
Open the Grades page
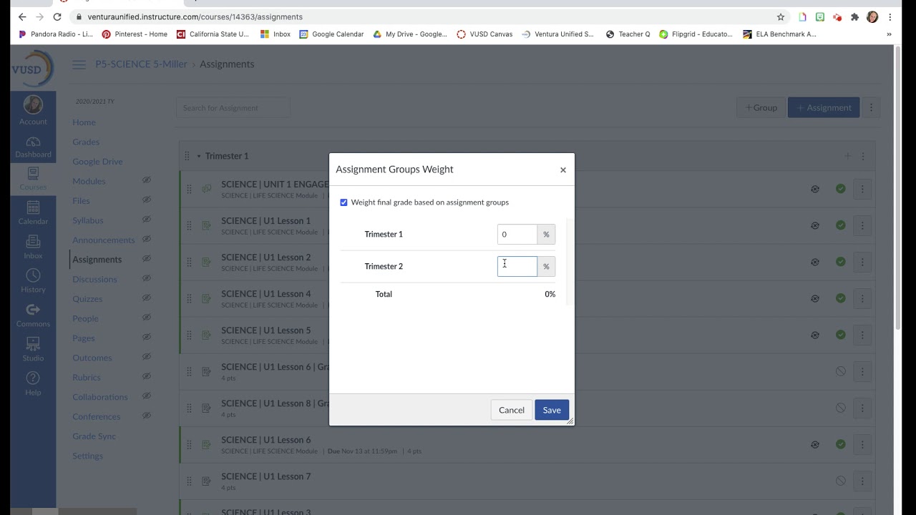pyautogui.click(x=86, y=142)
